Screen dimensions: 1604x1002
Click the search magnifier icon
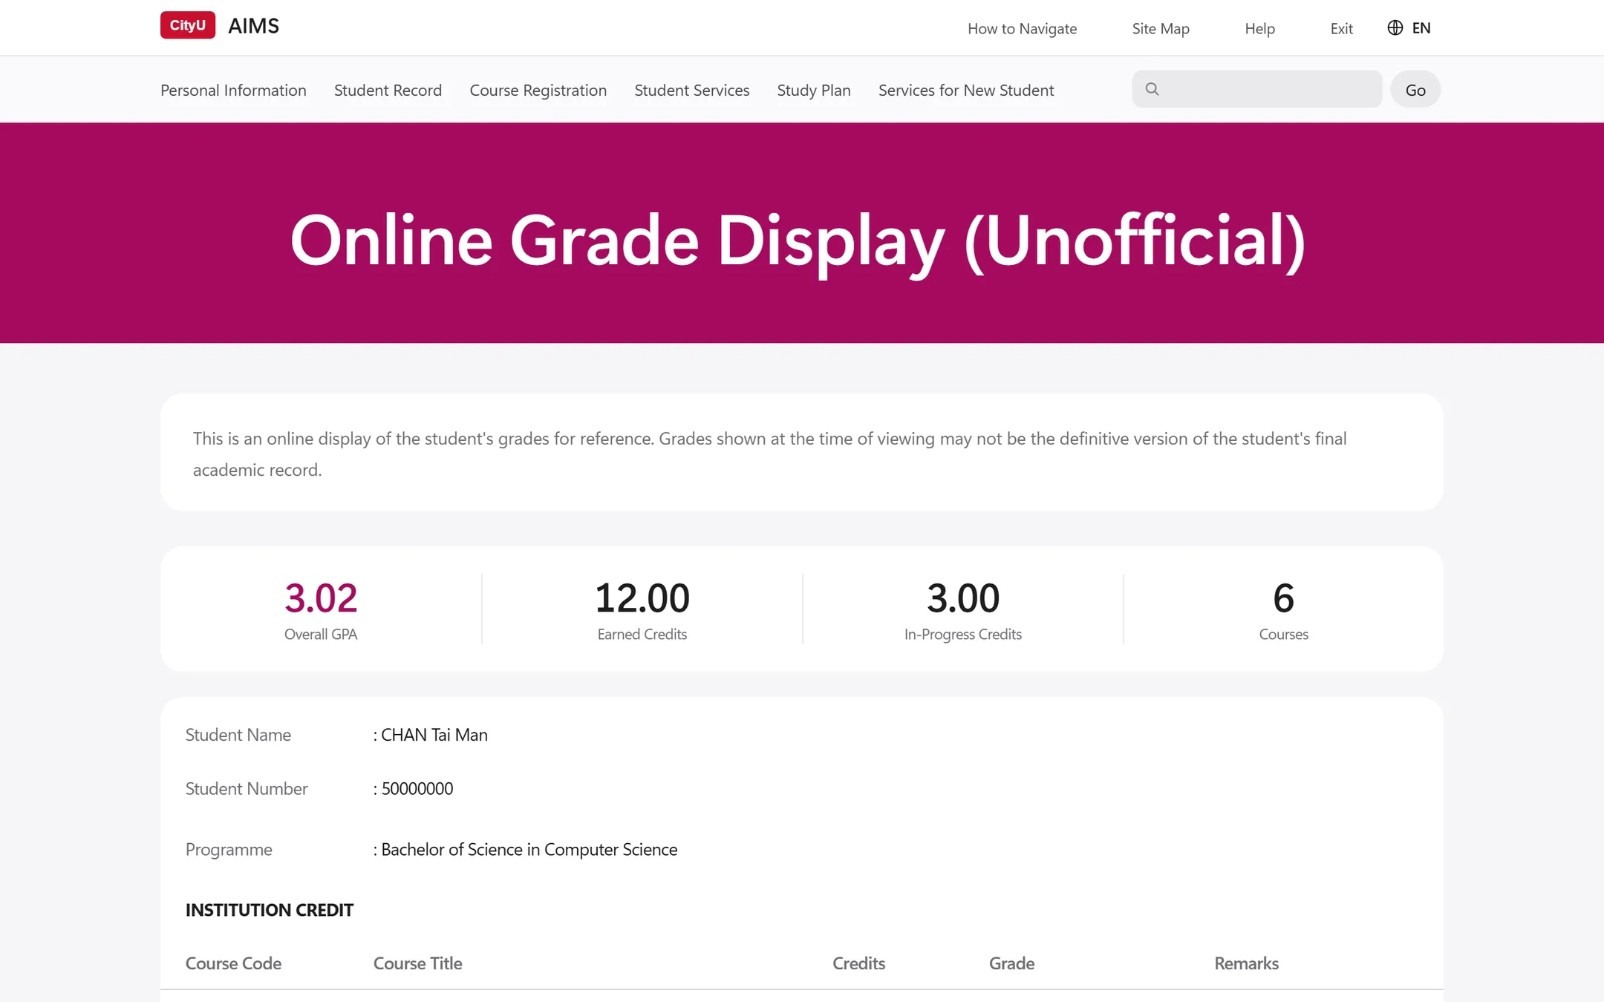click(x=1152, y=89)
